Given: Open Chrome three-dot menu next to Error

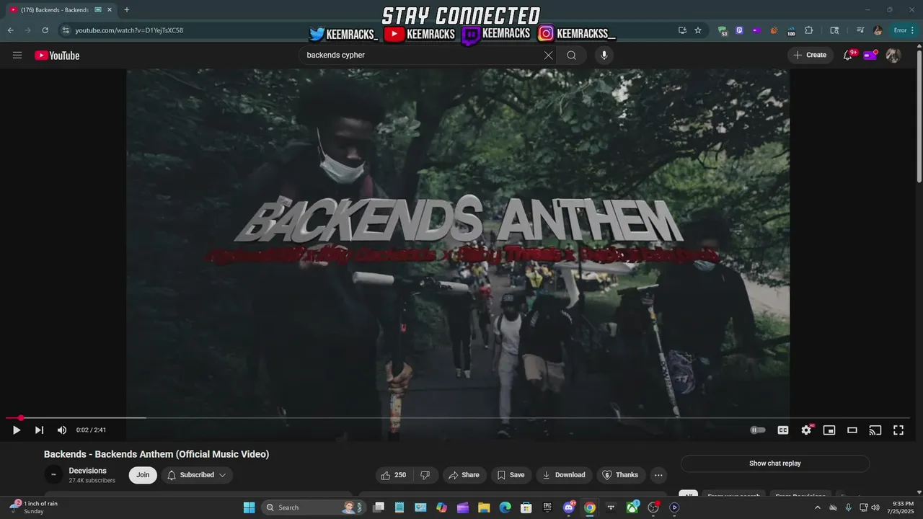Looking at the screenshot, I should tap(914, 30).
